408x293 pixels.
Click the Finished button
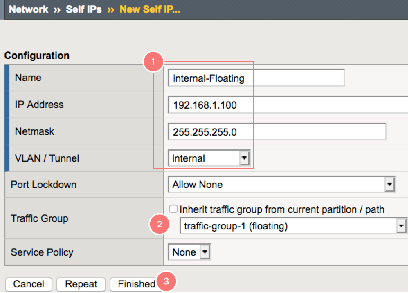click(x=136, y=284)
